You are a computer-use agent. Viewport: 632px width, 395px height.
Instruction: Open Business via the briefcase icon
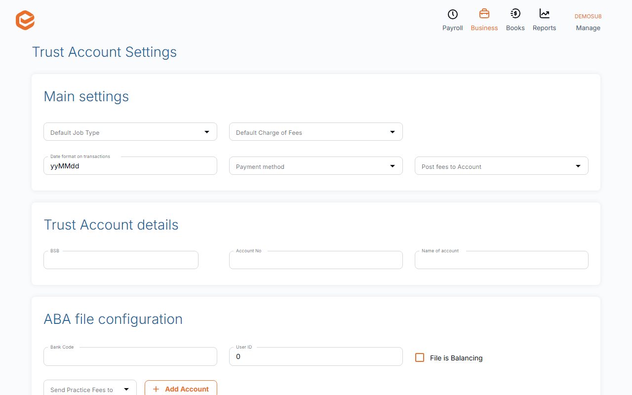[484, 14]
